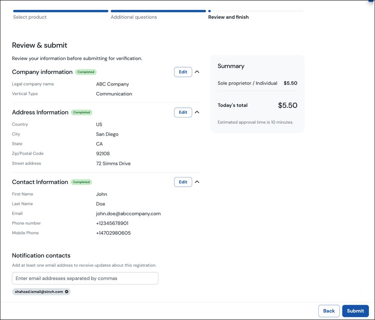Go to Select product step
Image resolution: width=375 pixels, height=320 pixels.
(x=30, y=17)
